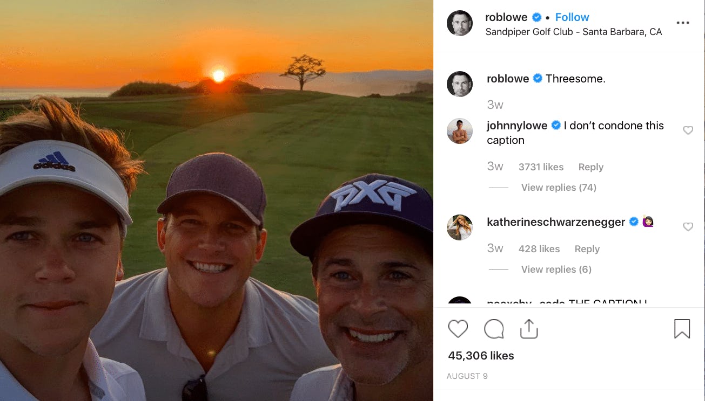The width and height of the screenshot is (705, 401).
Task: Expand View replies (6)
Action: click(x=556, y=269)
